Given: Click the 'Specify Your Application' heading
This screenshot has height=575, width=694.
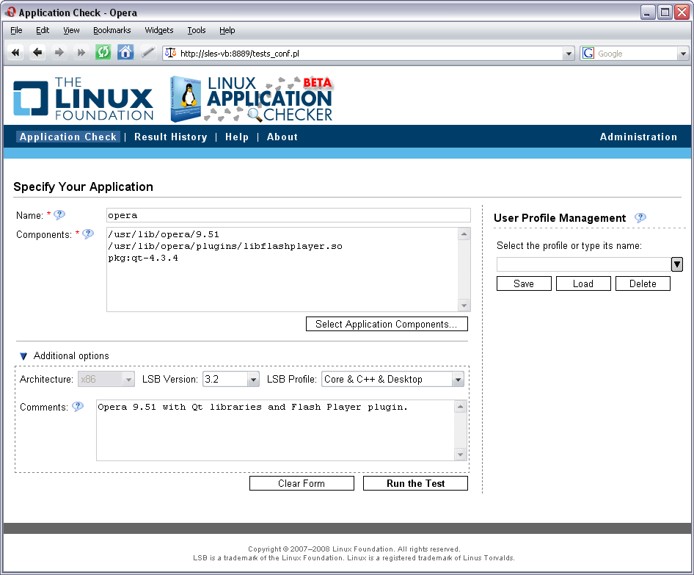Looking at the screenshot, I should [83, 187].
